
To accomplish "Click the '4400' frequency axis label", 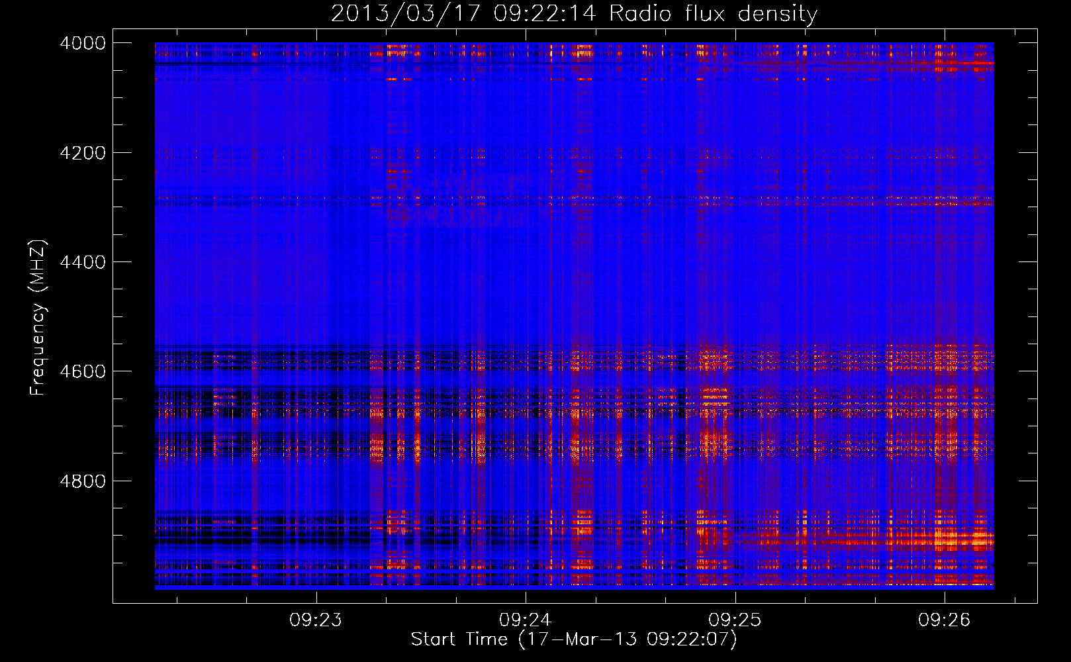I will pyautogui.click(x=83, y=262).
